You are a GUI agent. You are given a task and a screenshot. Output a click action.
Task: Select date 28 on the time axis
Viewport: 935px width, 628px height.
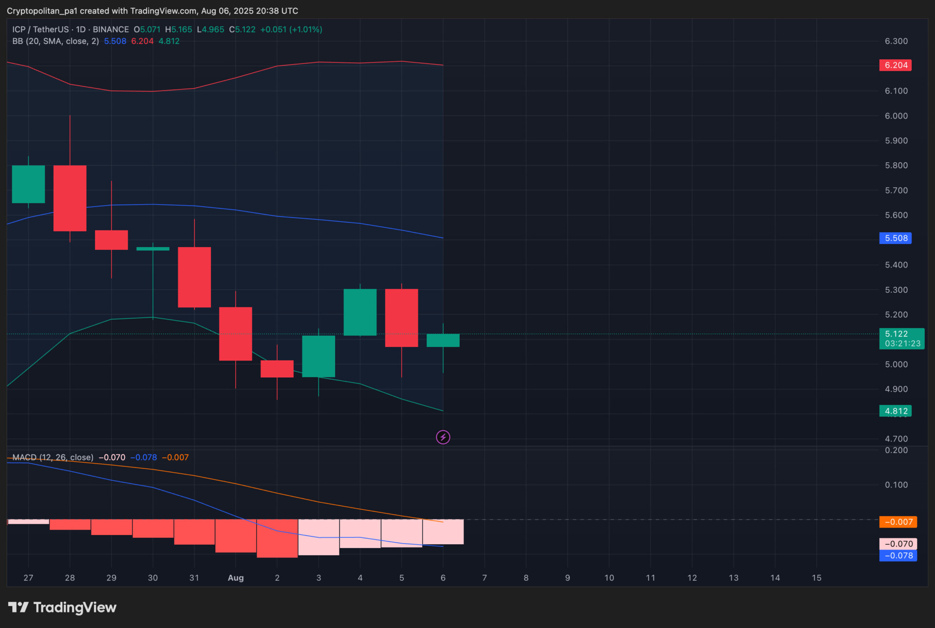coord(70,578)
